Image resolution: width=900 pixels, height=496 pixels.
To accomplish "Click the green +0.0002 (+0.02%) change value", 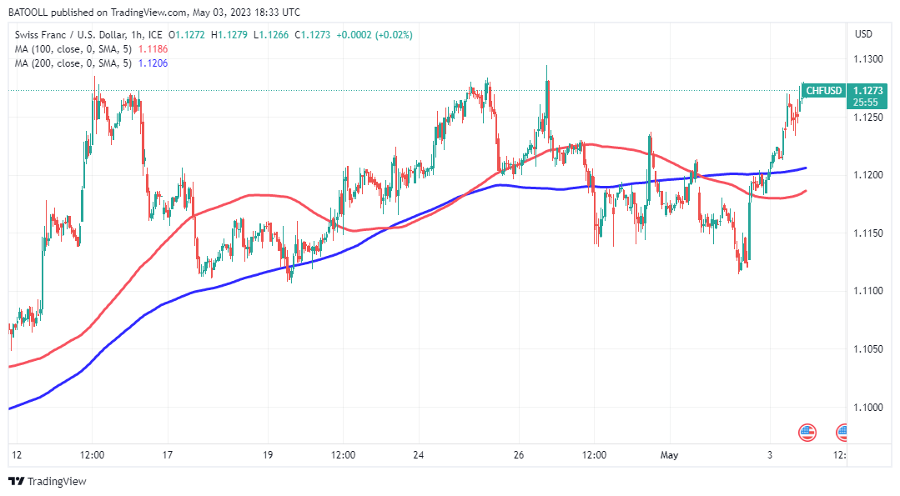I will (x=374, y=35).
